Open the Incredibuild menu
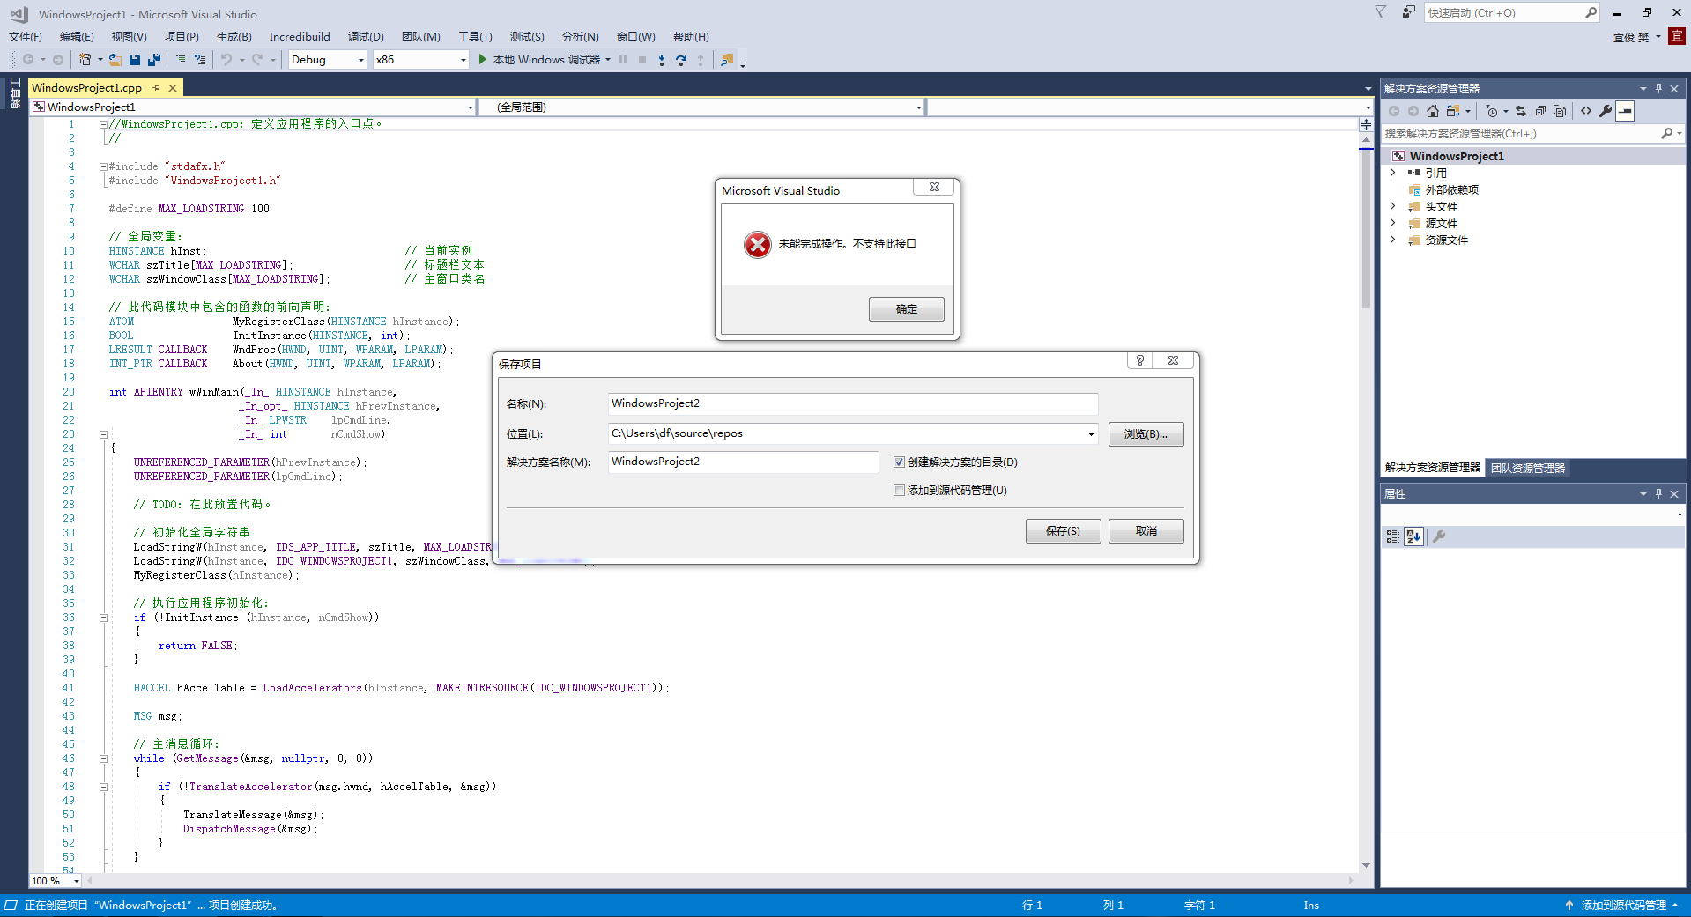Image resolution: width=1691 pixels, height=917 pixels. tap(300, 37)
